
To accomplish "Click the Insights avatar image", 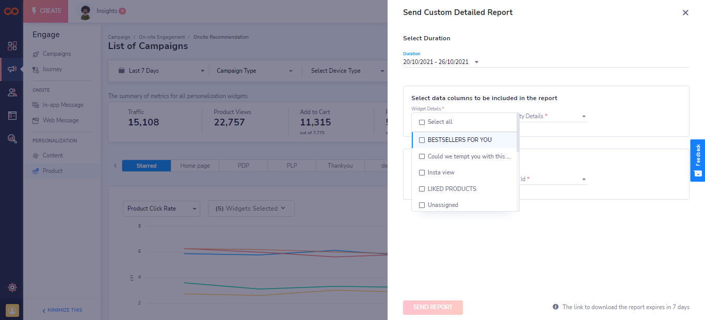I will point(86,12).
